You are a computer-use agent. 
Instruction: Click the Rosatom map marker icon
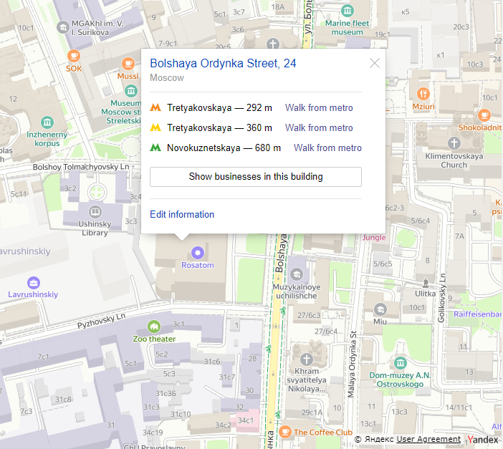pos(197,252)
